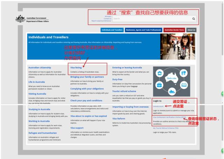
Task: Open the Visiting Australia link
Action: [37, 94]
